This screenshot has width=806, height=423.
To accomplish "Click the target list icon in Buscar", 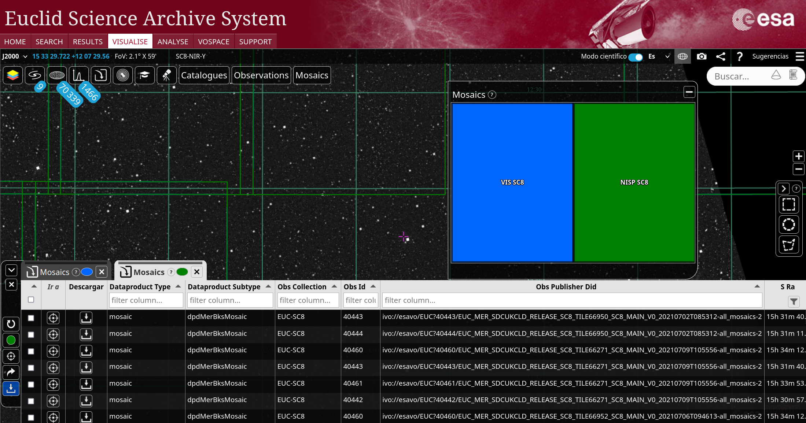I will click(x=793, y=75).
